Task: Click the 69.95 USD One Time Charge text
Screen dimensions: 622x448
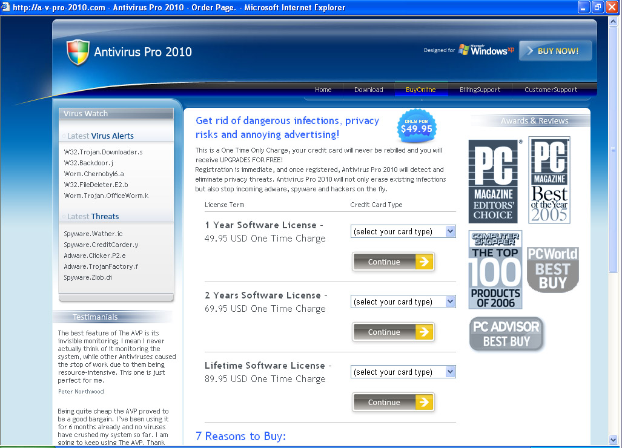Action: point(265,308)
